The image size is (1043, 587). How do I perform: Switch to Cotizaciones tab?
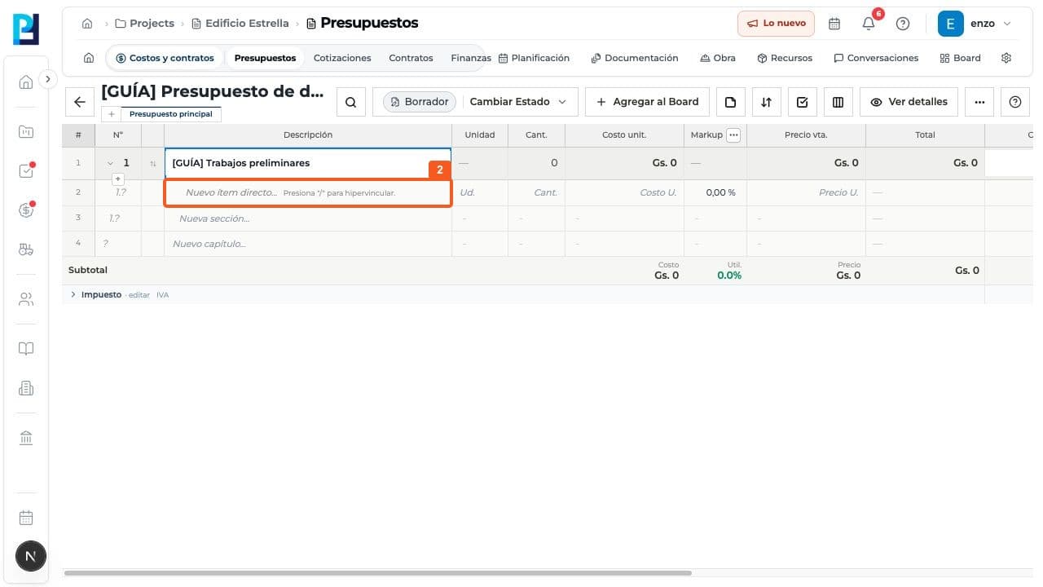point(342,58)
